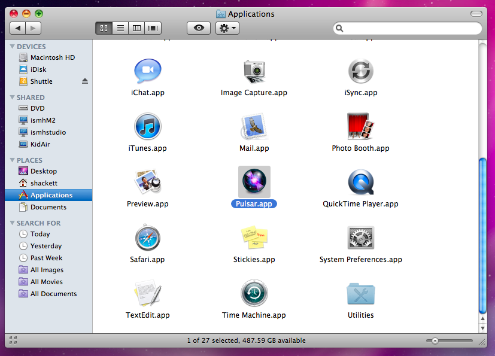Collapse the SEARCH FOR sidebar section
The width and height of the screenshot is (495, 356).
tap(13, 223)
